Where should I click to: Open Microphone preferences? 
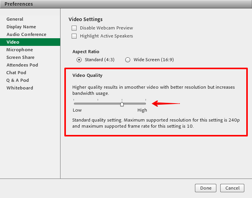coord(20,50)
